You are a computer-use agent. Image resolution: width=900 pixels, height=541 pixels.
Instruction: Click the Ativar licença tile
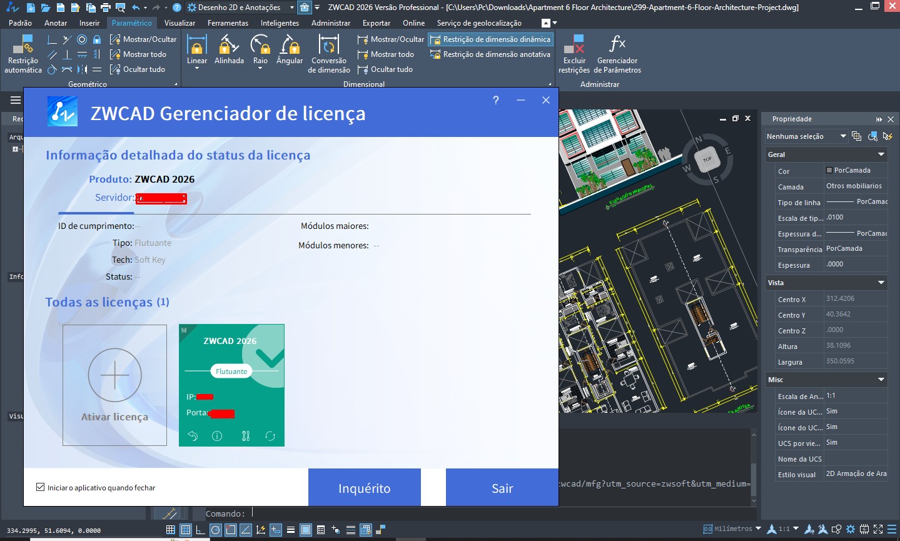[115, 385]
